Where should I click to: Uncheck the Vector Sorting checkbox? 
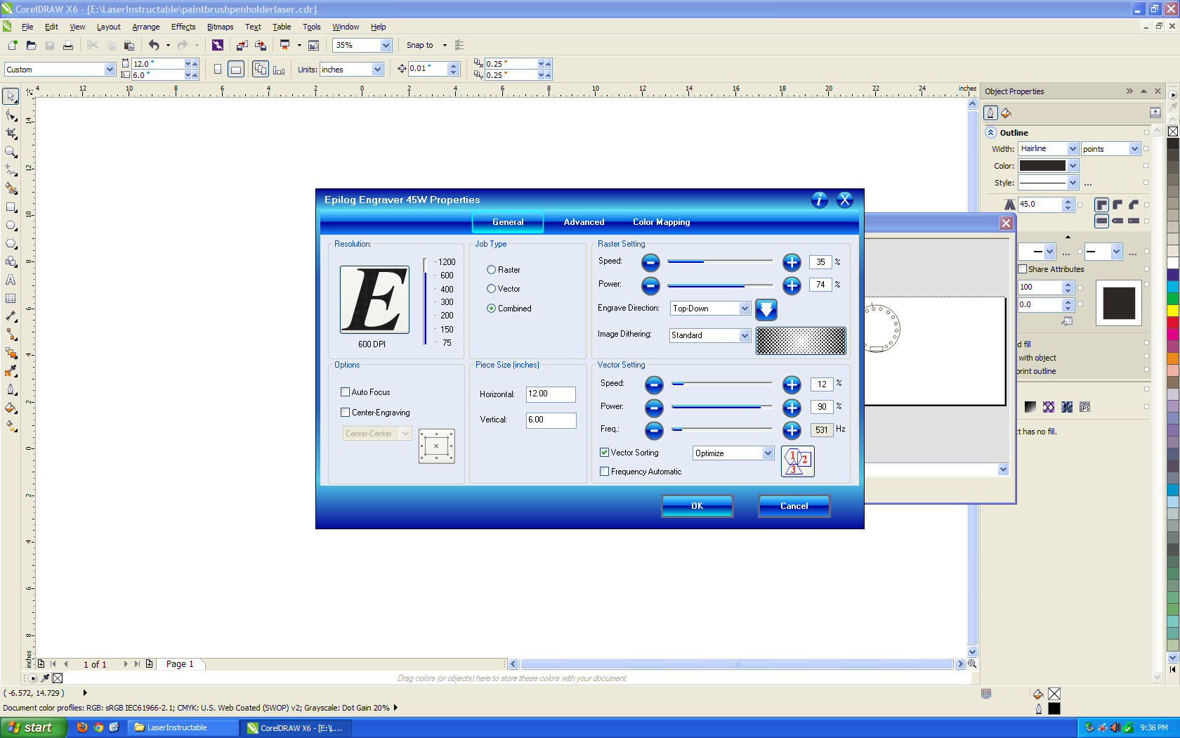(x=604, y=453)
